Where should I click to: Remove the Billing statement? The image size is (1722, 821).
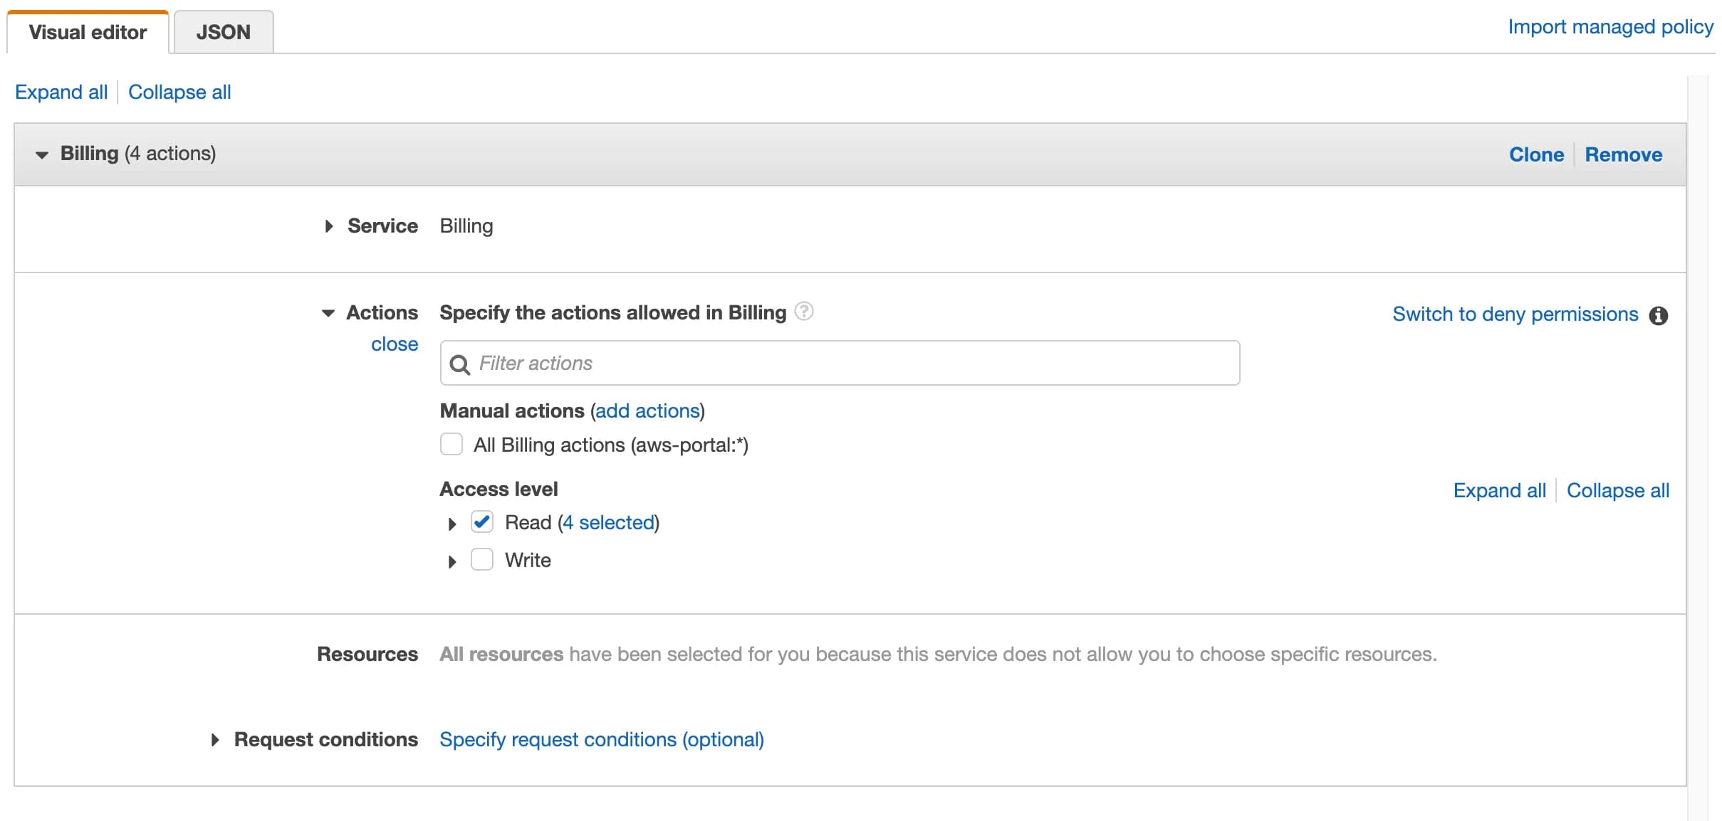click(x=1623, y=154)
